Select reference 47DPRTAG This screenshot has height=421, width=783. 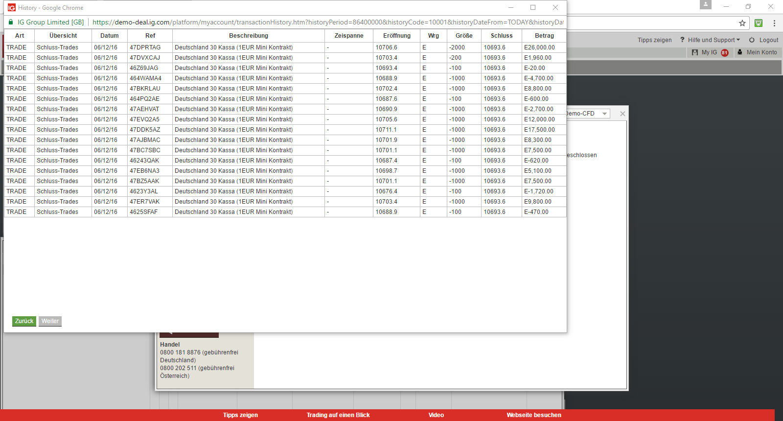click(145, 47)
